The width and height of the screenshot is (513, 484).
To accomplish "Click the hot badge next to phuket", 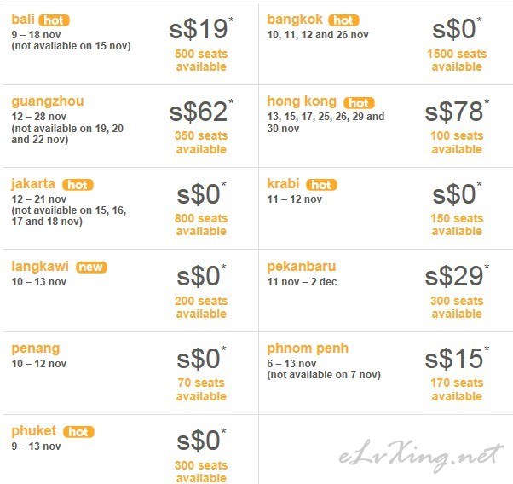I will pos(78,432).
